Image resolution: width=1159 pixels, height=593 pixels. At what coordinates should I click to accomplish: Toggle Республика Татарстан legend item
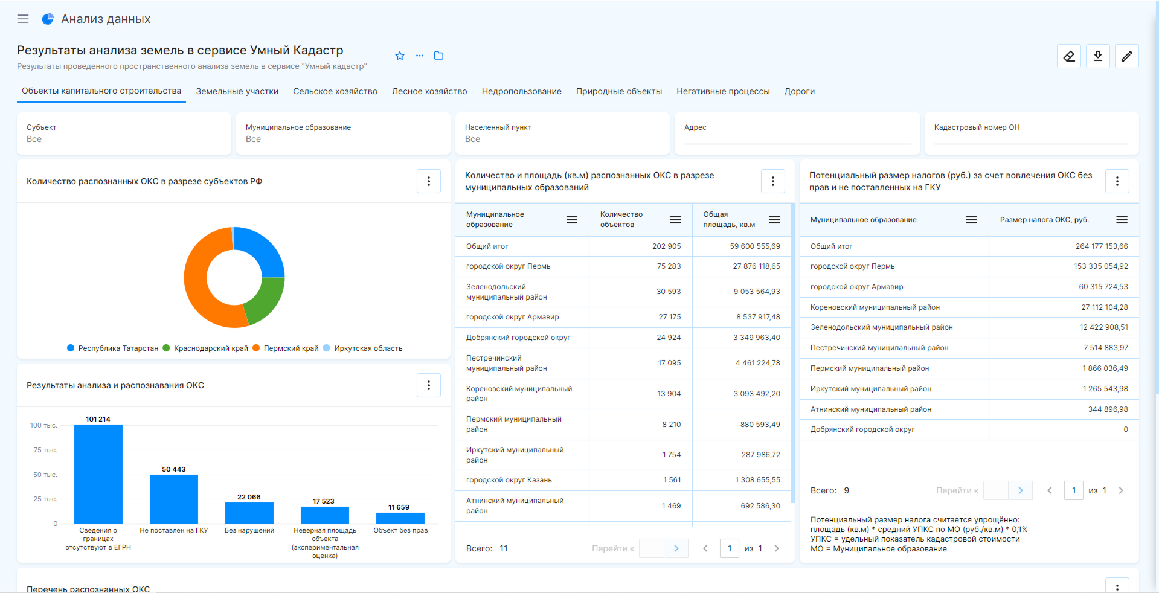point(113,348)
